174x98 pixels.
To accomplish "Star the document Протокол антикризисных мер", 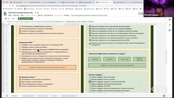I will tap(35, 13).
